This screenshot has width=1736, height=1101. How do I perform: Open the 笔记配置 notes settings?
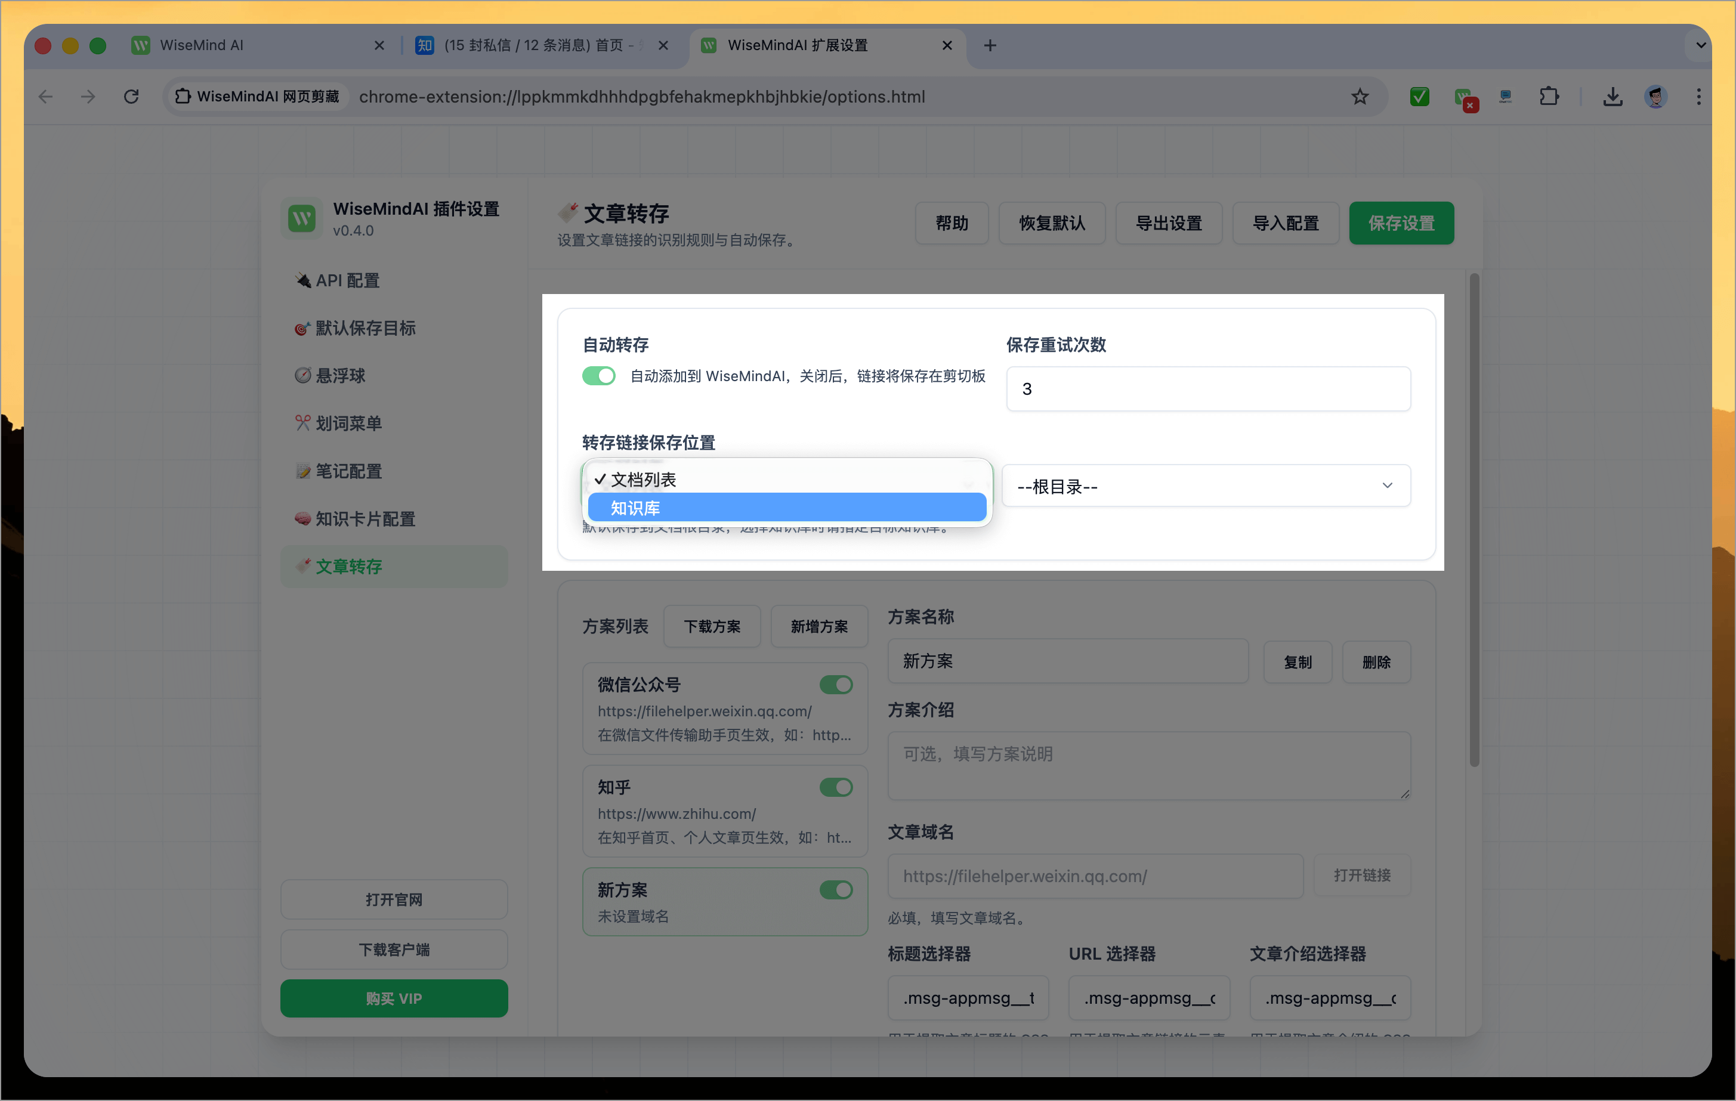[348, 471]
